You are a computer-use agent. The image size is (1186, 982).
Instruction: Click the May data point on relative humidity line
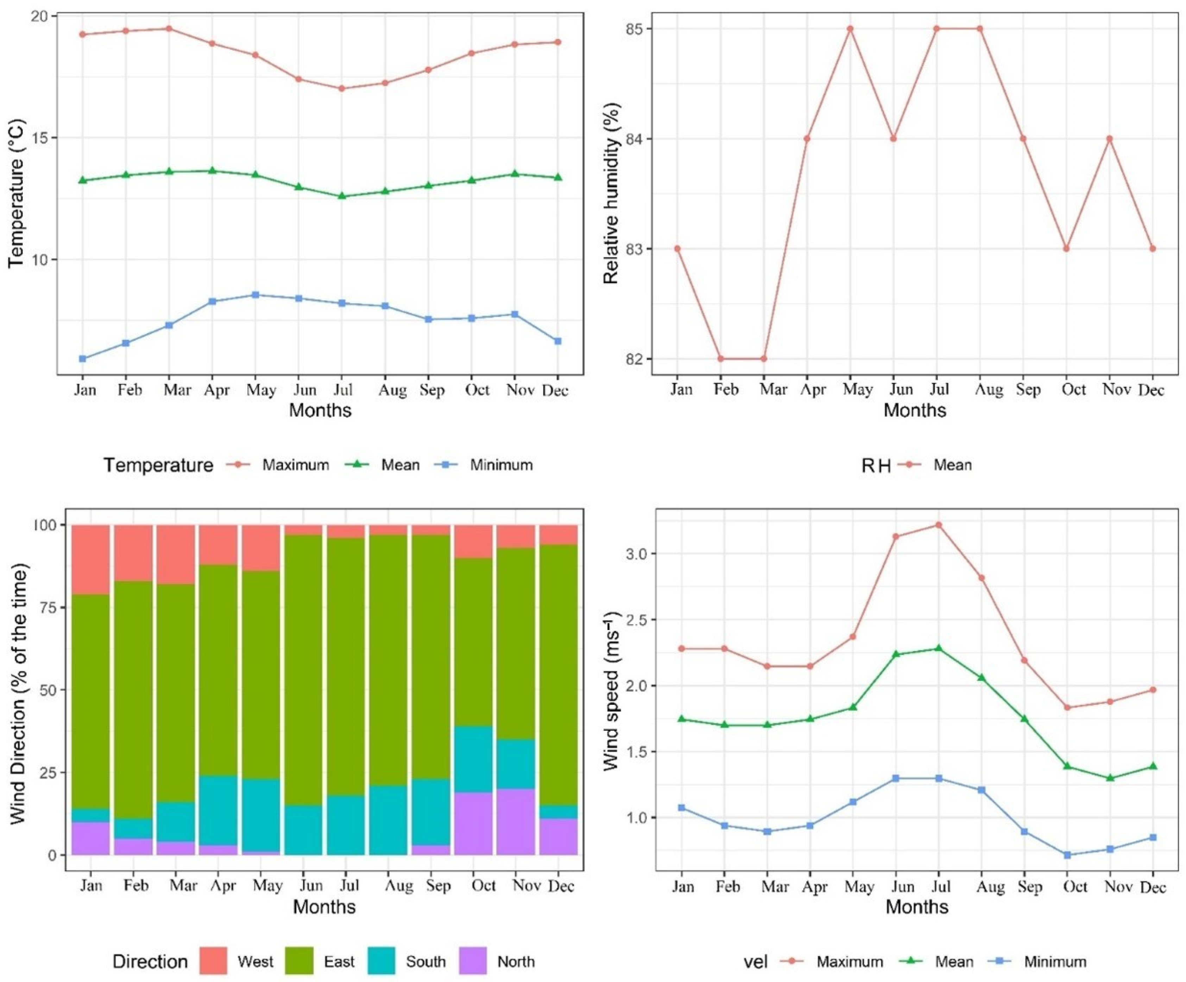[850, 29]
